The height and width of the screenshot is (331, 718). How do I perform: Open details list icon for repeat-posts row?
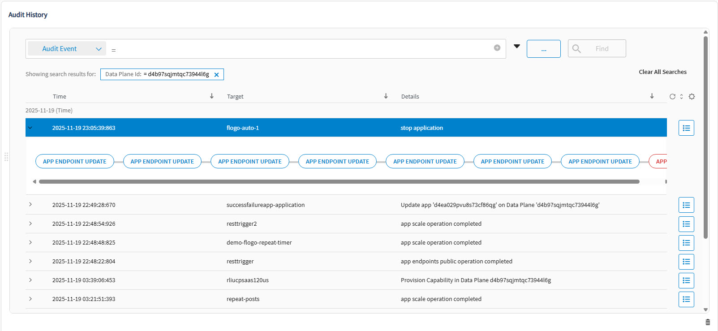coord(686,299)
